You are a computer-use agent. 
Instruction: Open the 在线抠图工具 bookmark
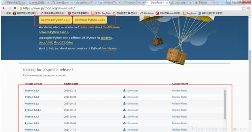pyautogui.click(x=125, y=13)
